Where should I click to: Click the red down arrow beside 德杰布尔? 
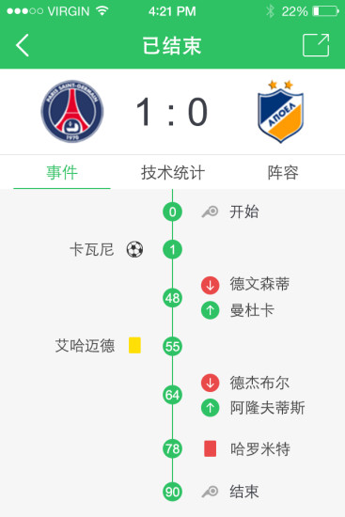pos(210,383)
